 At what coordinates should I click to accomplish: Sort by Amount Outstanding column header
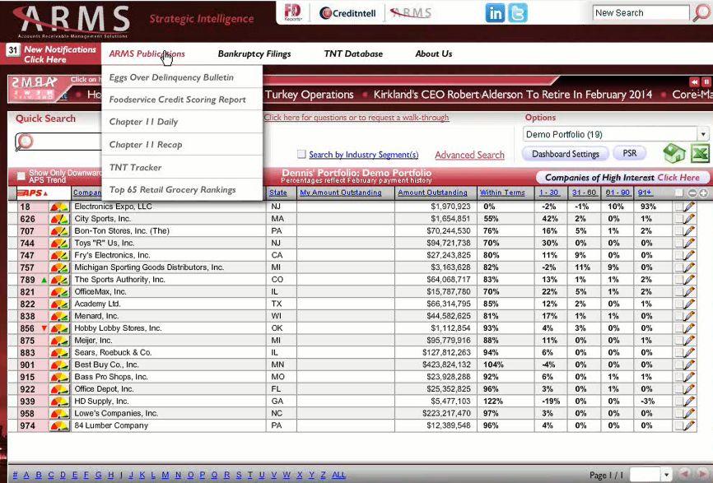point(432,193)
